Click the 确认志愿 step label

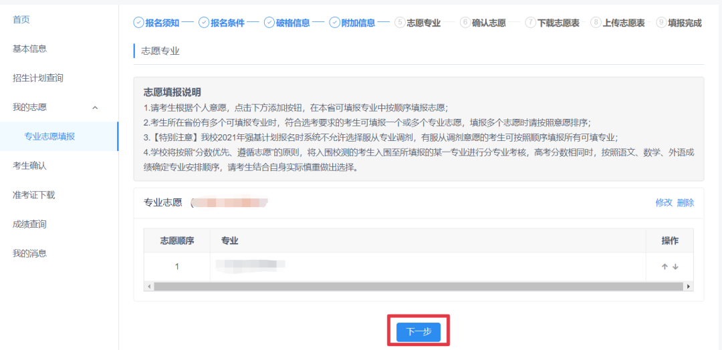[489, 23]
